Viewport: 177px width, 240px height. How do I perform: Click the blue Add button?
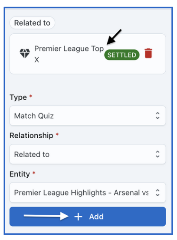(88, 217)
